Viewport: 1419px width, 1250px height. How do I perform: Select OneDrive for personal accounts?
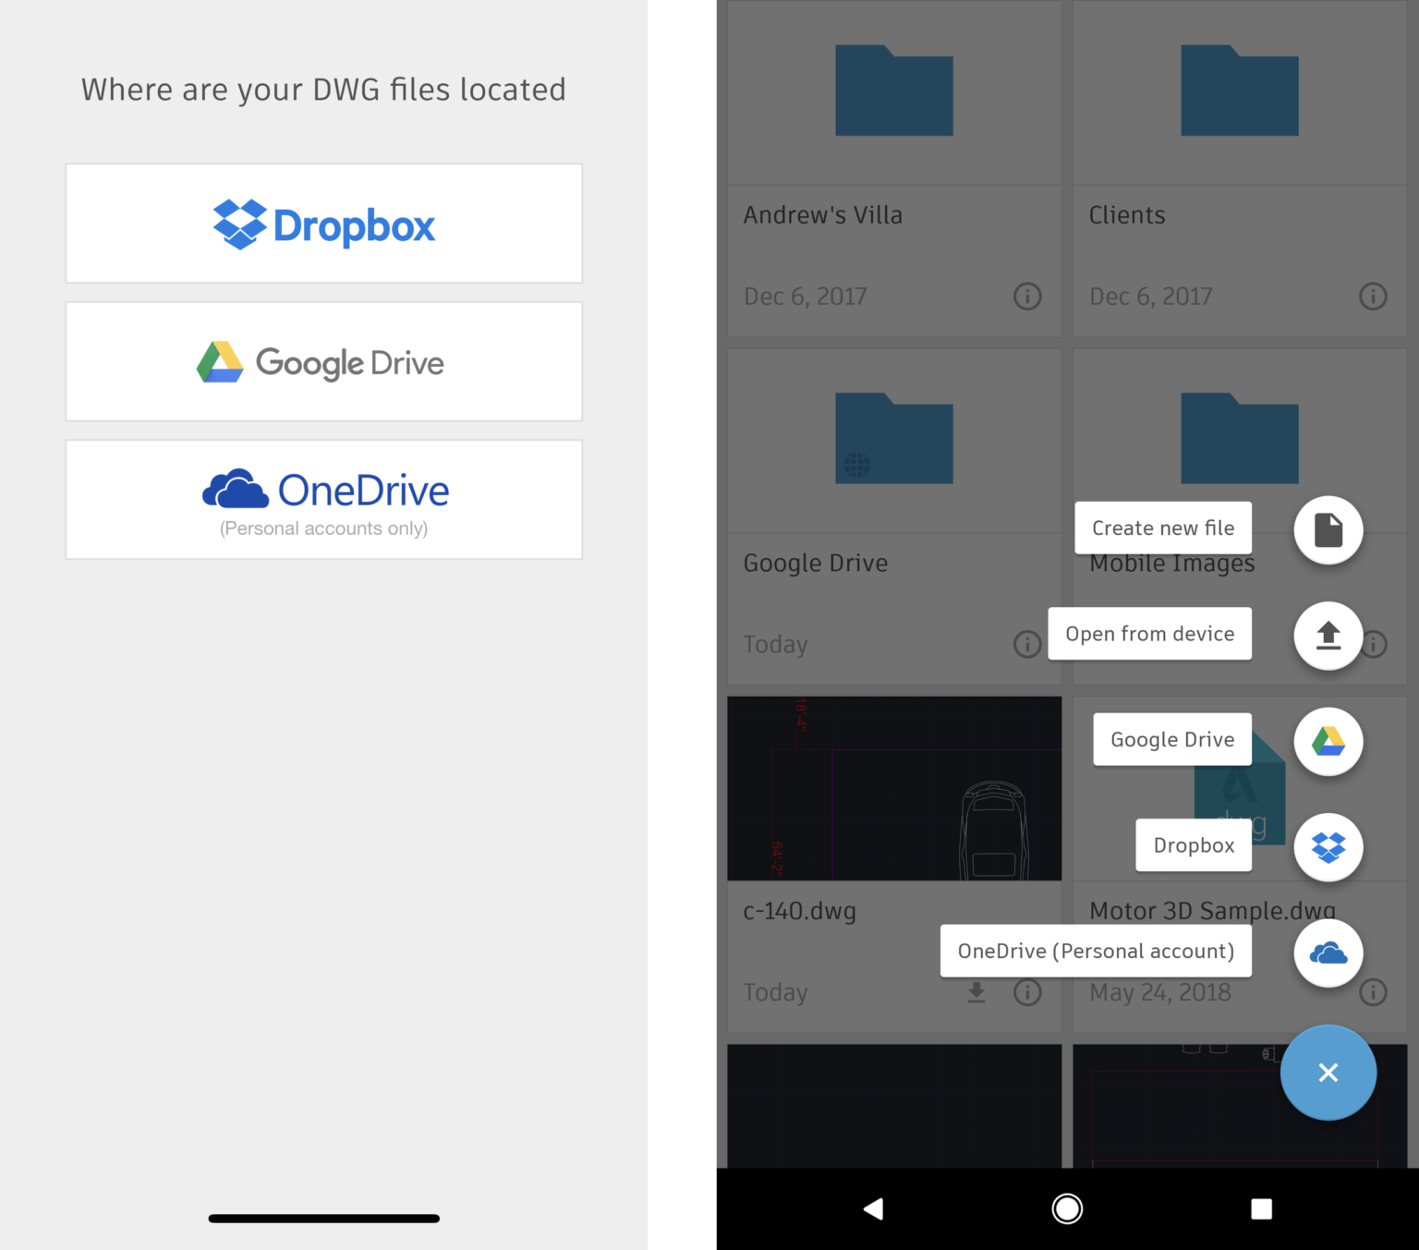click(323, 499)
